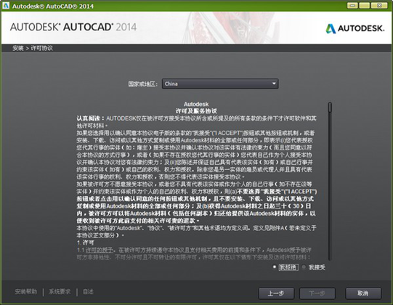Click the license agreement scrollbar thumb
This screenshot has height=305, width=393.
coord(330,107)
